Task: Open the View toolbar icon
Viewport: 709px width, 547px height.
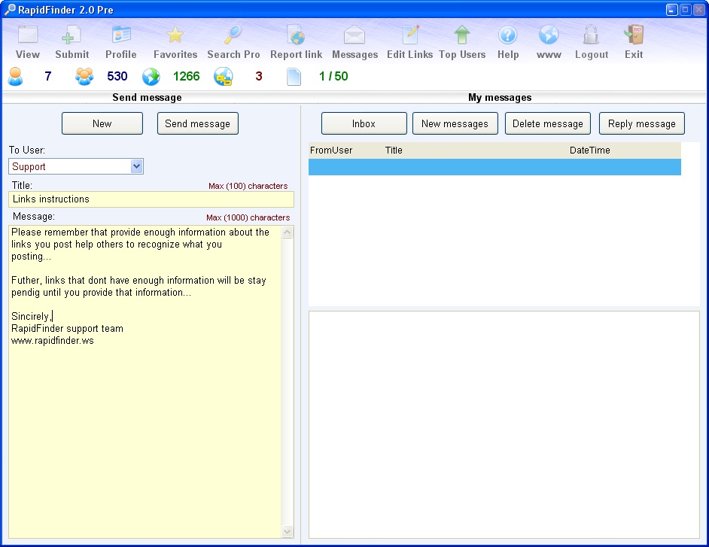Action: [28, 35]
